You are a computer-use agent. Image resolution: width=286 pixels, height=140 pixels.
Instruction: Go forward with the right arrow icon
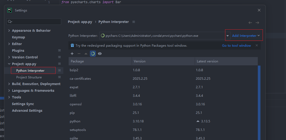(x=257, y=23)
